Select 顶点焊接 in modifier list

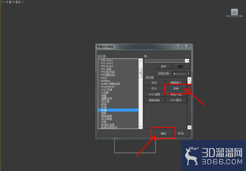[107, 119]
